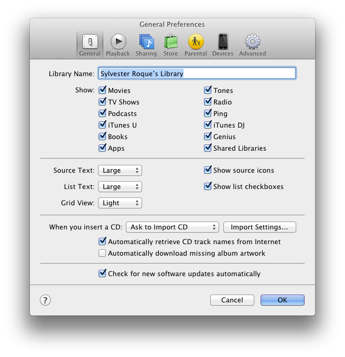This screenshot has width=345, height=357.
Task: Disable automatic CD track name retrieval
Action: (102, 241)
